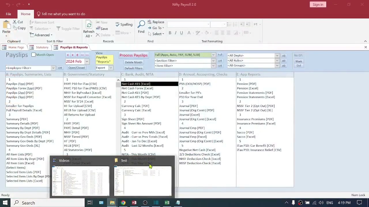Click the Toggle Filter funnel icon
This screenshot has width=369, height=207.
pos(59,28)
